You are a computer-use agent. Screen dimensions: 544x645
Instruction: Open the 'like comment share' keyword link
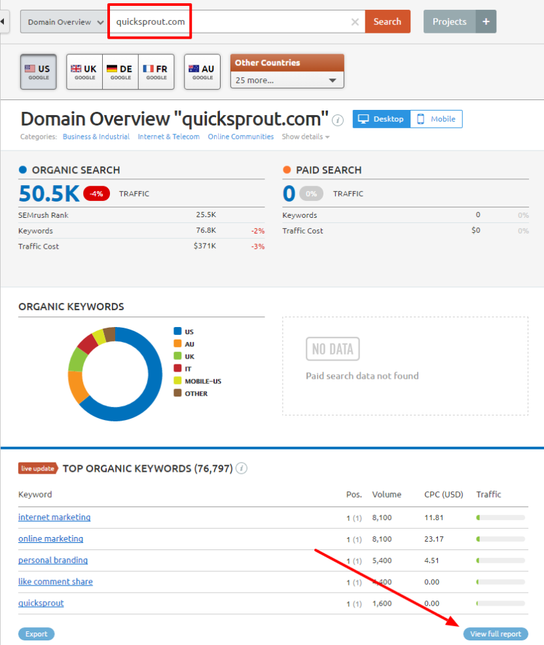(x=56, y=582)
